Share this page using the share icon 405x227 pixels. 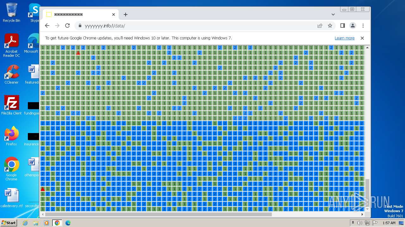coord(320,26)
